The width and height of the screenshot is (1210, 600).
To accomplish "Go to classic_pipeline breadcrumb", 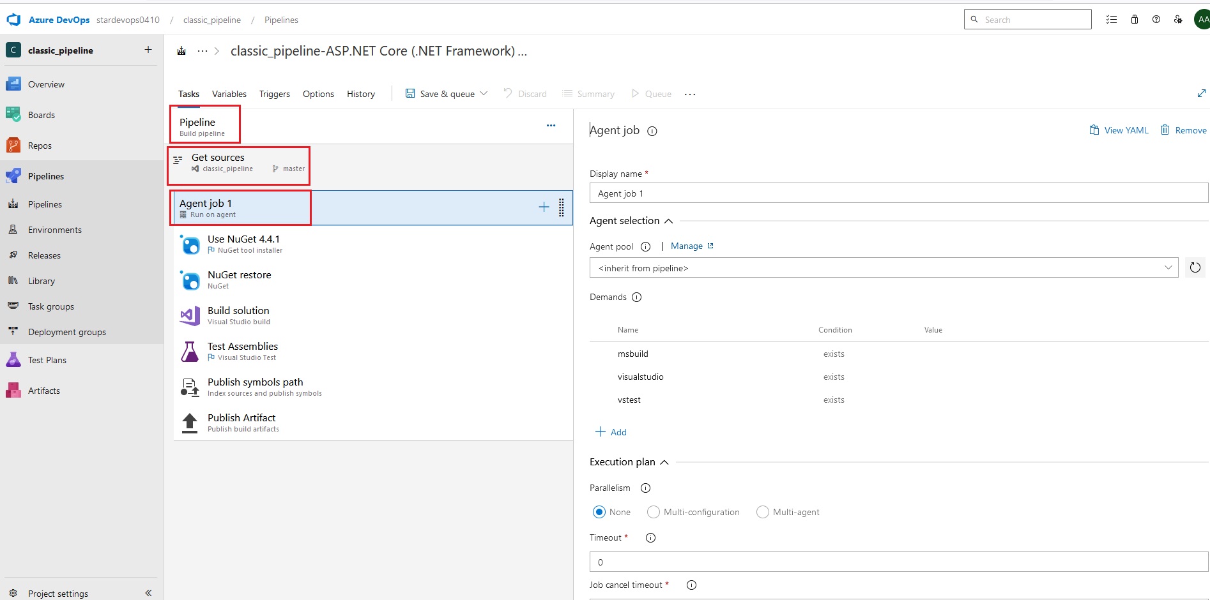I will (x=212, y=20).
